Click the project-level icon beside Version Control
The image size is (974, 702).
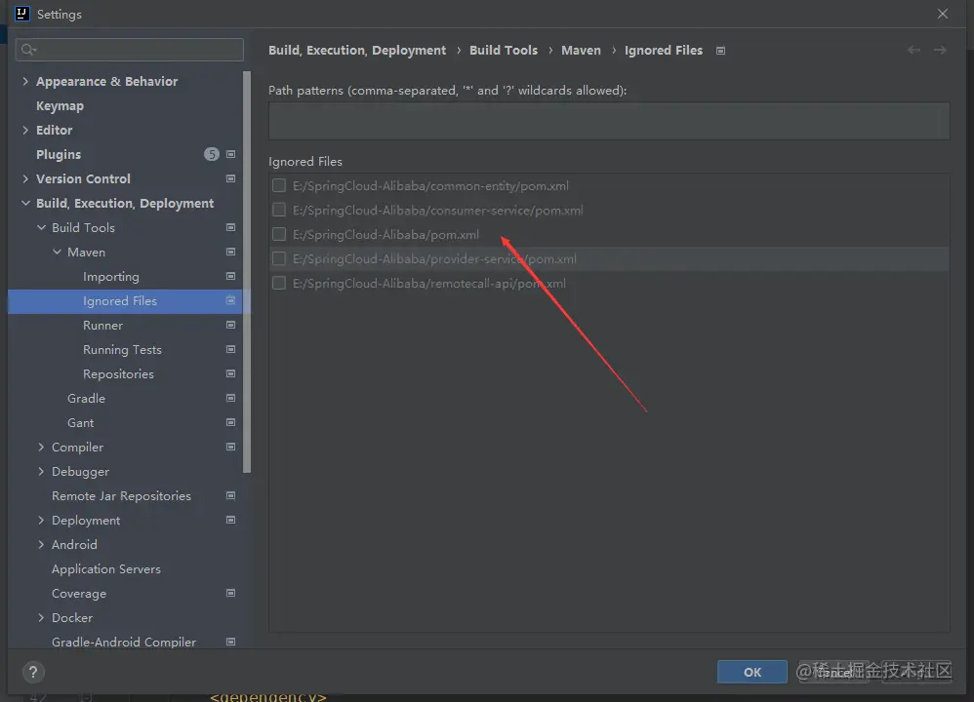[x=230, y=178]
